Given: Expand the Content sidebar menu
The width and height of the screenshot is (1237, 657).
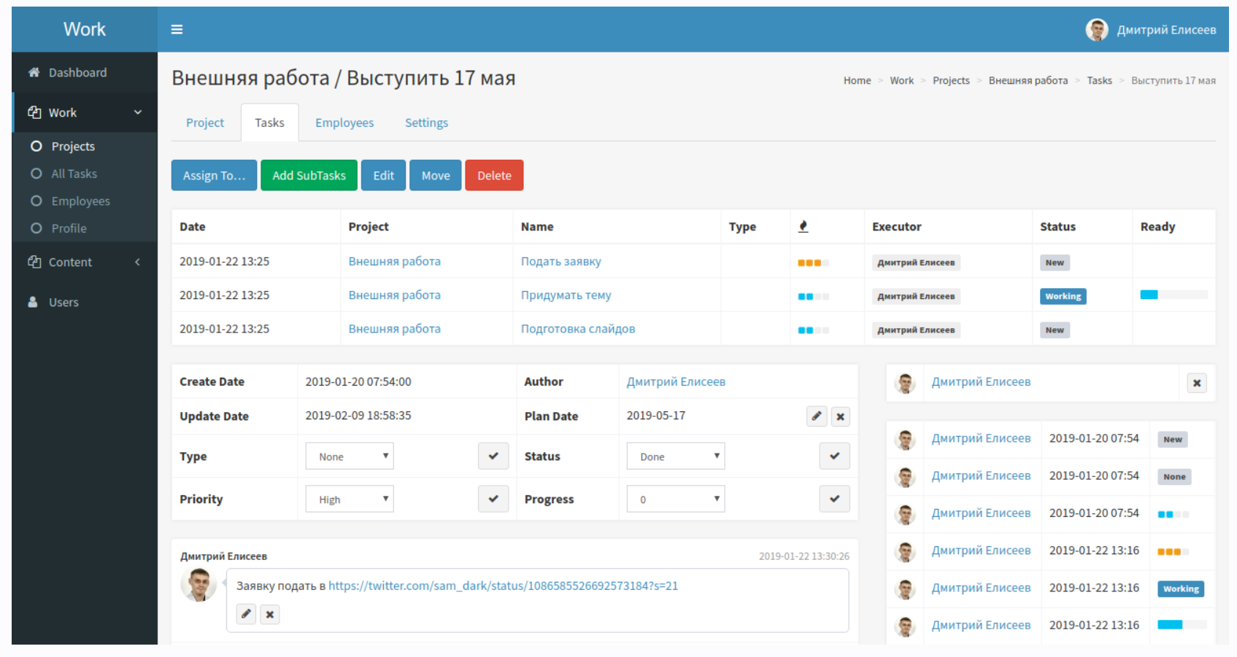Looking at the screenshot, I should [84, 262].
